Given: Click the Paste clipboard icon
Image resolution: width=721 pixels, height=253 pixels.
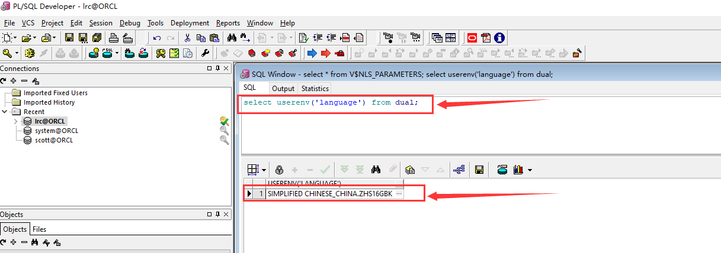Looking at the screenshot, I should [214, 38].
